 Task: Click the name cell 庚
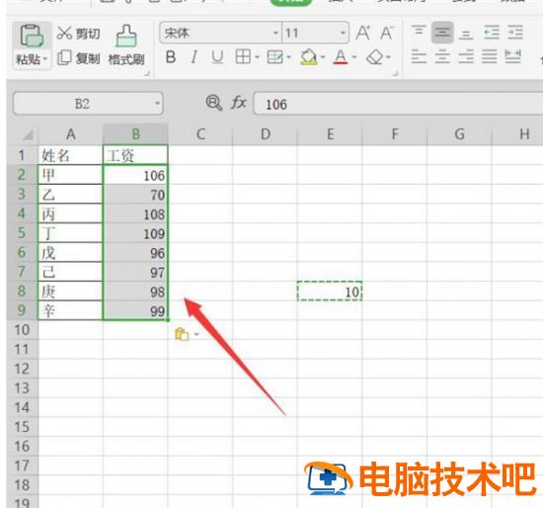pos(71,292)
